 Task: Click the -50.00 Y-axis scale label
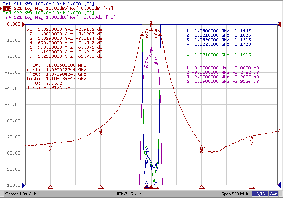coord(13,105)
